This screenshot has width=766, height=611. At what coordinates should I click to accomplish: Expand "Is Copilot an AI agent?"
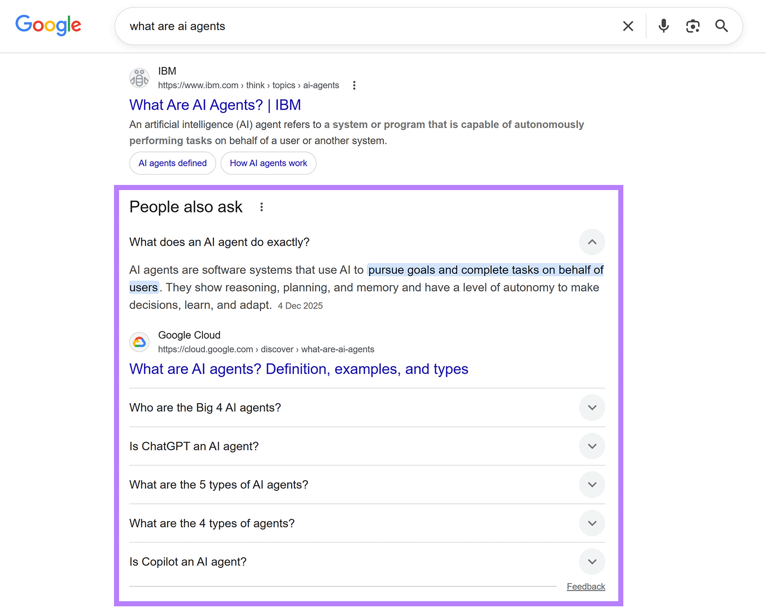coord(592,562)
